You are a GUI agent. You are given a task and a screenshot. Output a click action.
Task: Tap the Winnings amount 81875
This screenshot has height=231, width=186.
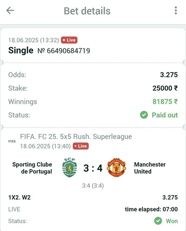(165, 102)
